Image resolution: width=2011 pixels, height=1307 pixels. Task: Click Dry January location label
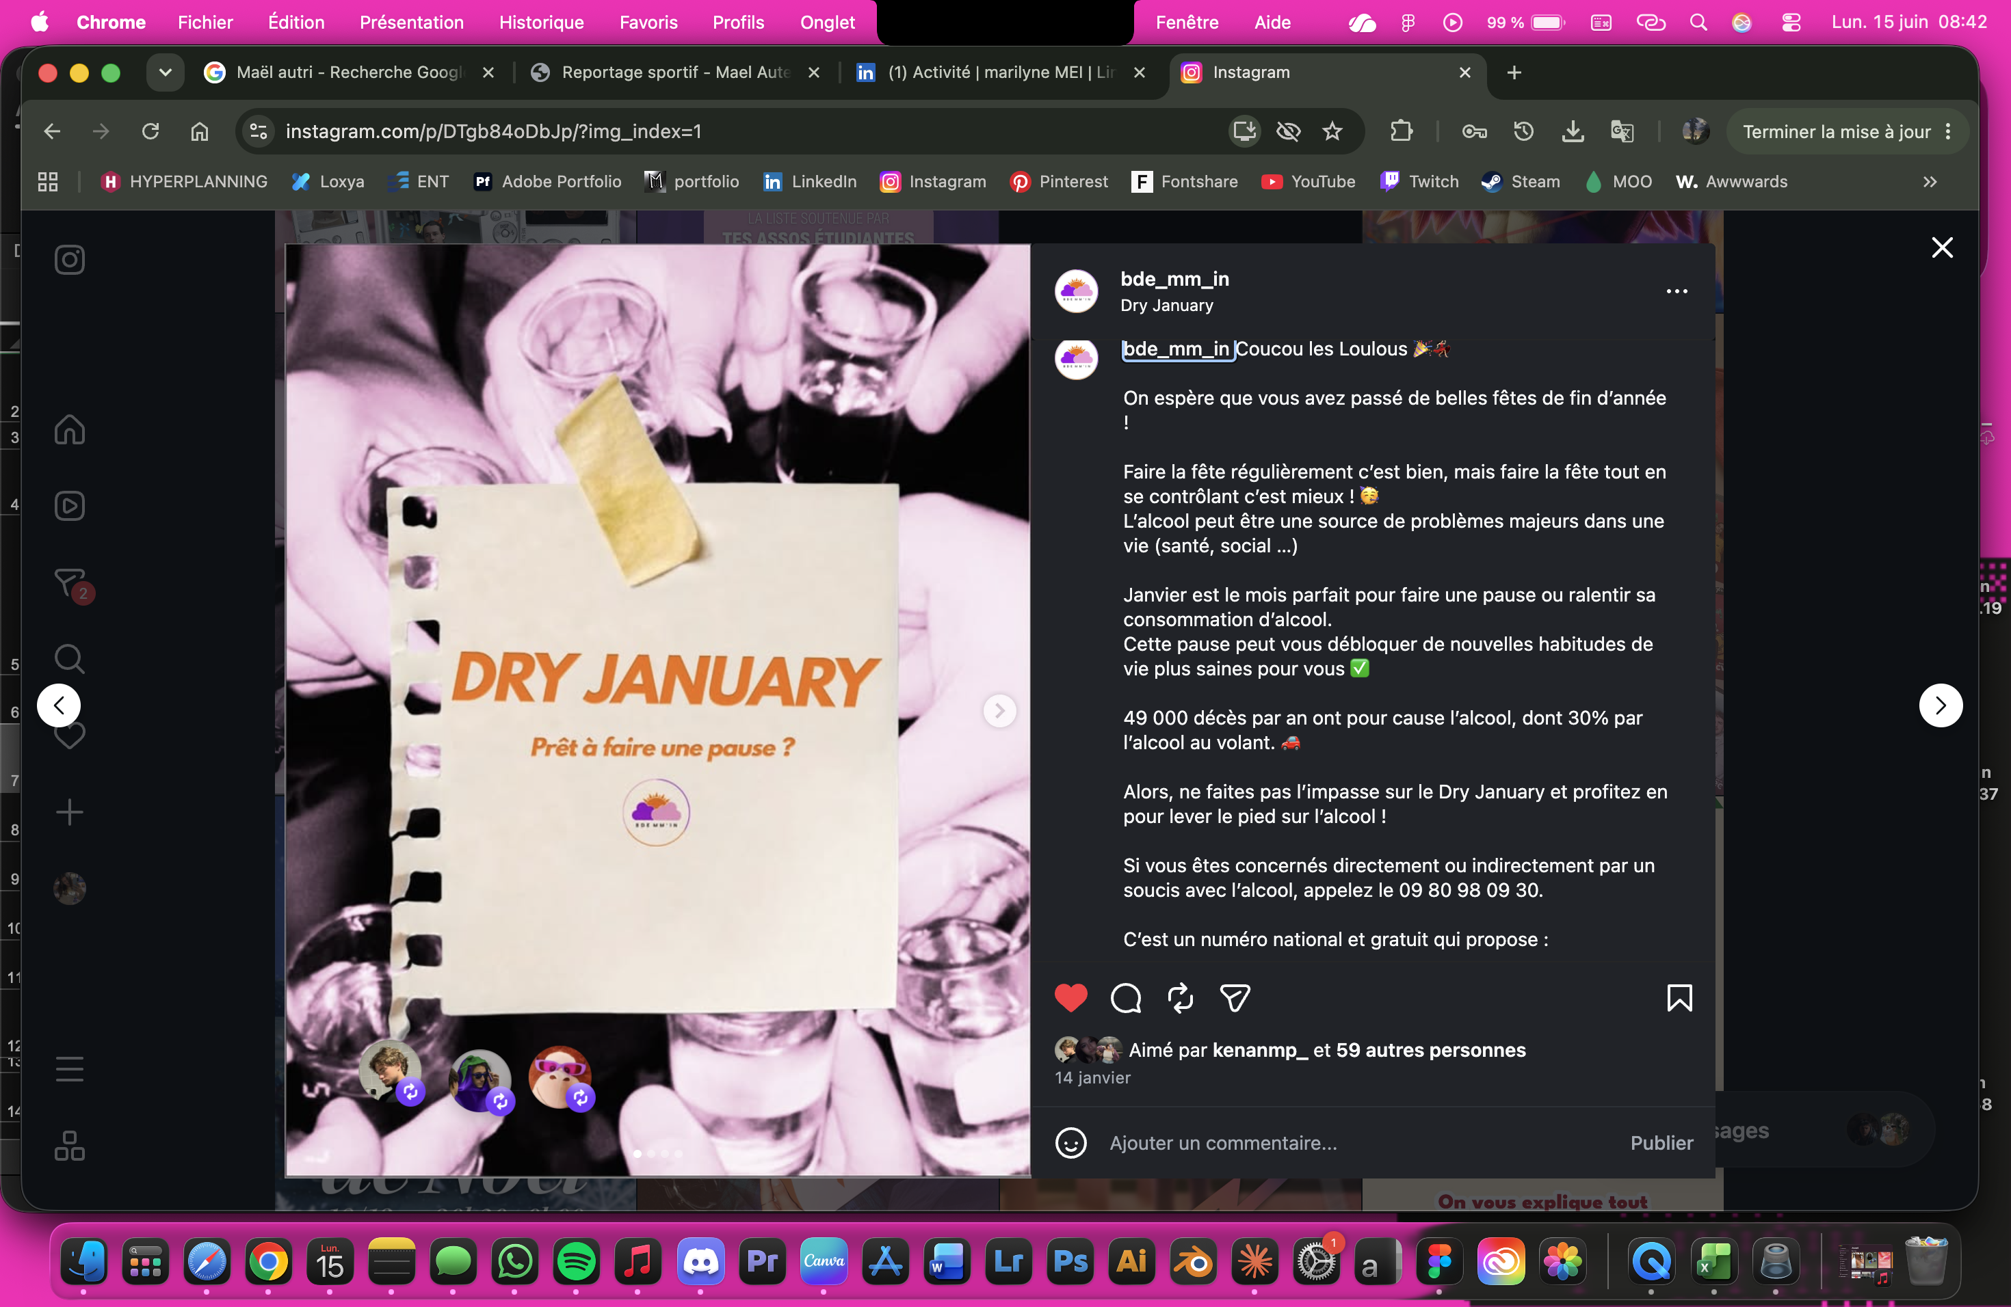pos(1167,305)
